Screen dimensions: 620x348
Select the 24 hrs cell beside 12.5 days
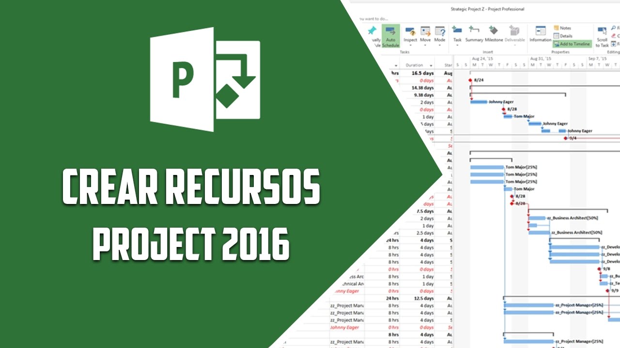(x=393, y=298)
